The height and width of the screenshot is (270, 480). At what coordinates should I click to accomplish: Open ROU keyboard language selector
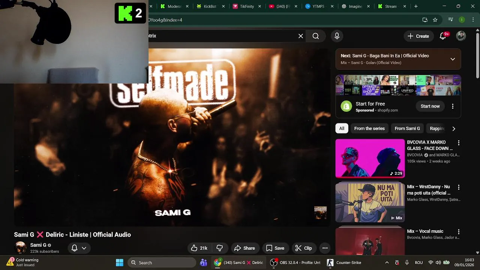point(419,262)
